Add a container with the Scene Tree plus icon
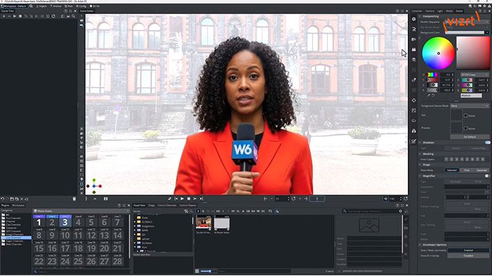 4,16
